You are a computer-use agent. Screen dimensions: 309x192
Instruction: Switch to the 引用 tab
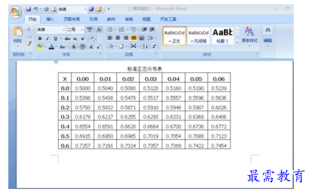pyautogui.click(x=94, y=19)
